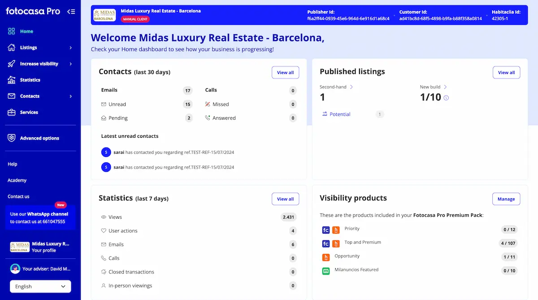
Task: Click the MANUAL CLIENT badge
Action: point(135,19)
